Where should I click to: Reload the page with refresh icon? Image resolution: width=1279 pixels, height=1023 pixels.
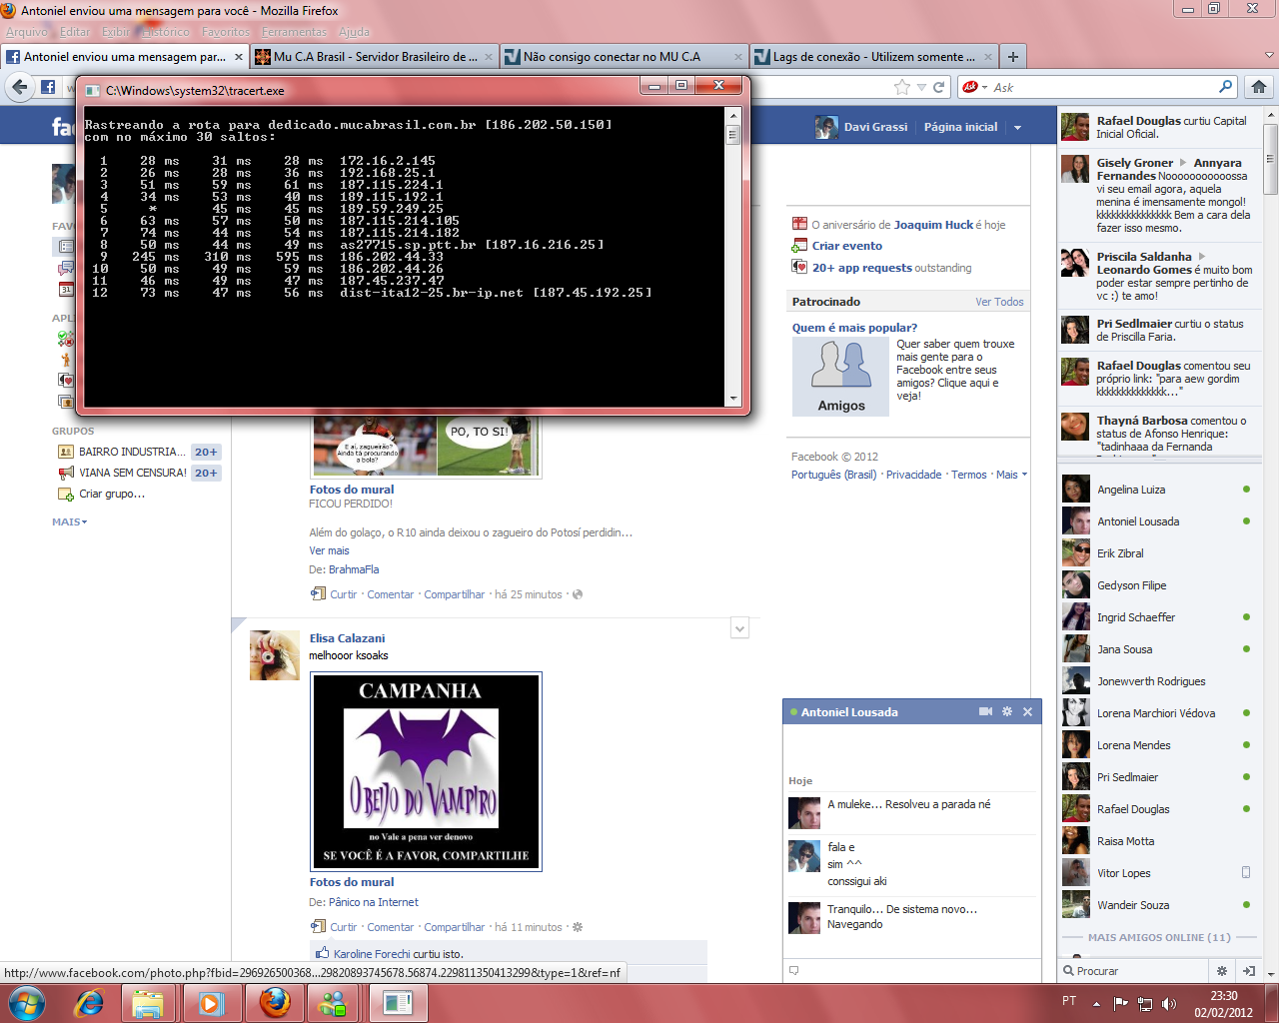pos(939,87)
